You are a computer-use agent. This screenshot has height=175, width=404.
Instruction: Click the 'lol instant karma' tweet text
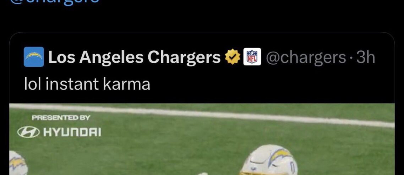click(x=87, y=84)
